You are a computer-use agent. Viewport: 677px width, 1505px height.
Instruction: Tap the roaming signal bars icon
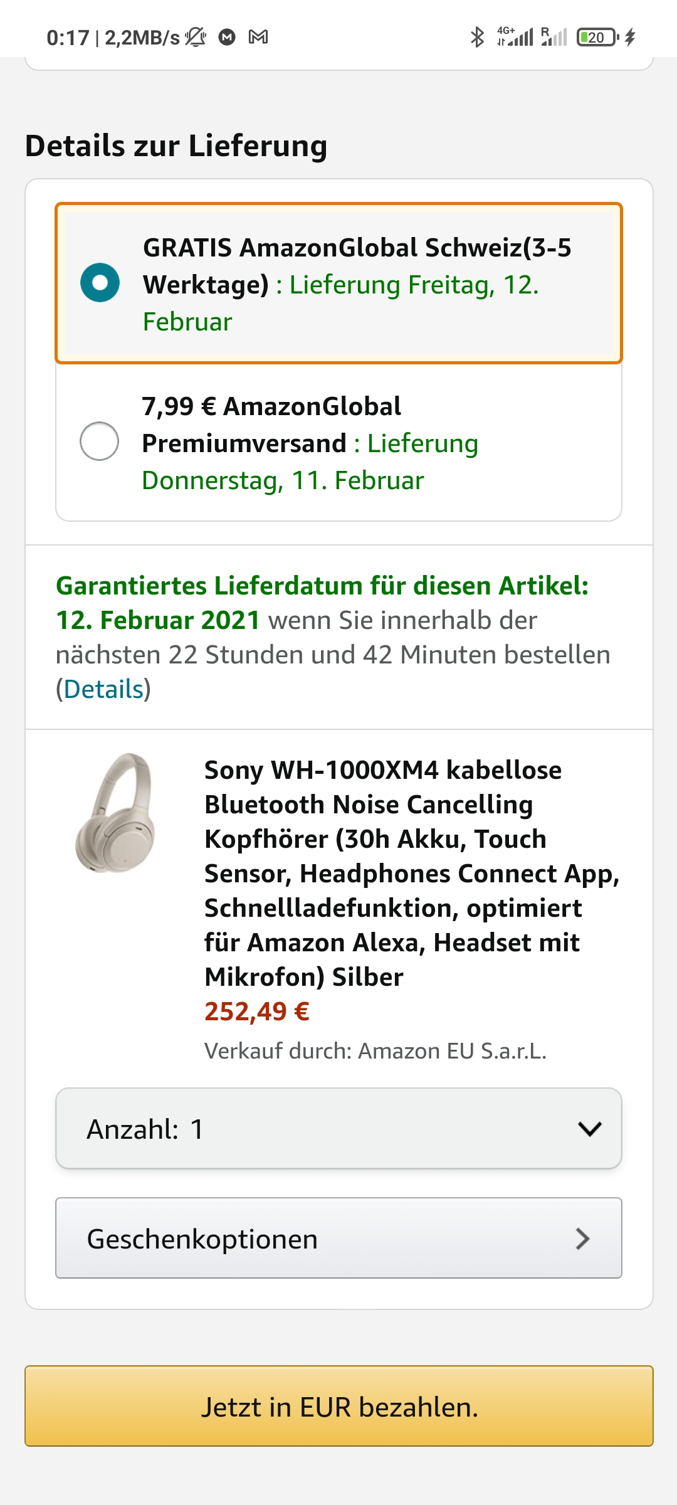coord(554,38)
